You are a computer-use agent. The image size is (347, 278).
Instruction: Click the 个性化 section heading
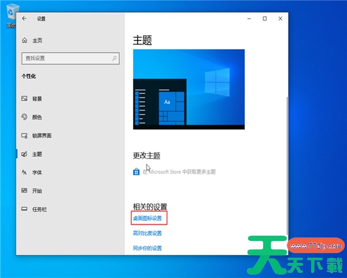[x=28, y=76]
